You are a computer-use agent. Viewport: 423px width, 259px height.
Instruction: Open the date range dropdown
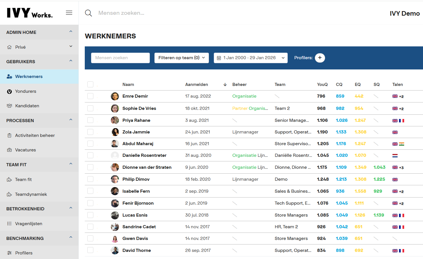250,58
